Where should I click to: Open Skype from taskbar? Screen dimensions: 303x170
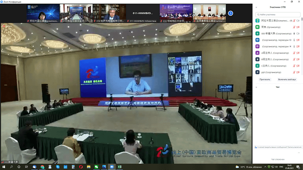pyautogui.click(x=58, y=167)
